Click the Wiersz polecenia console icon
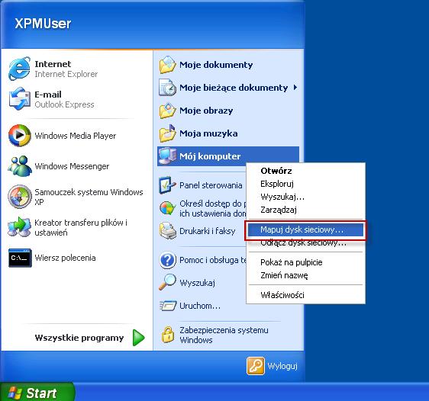 [20, 258]
